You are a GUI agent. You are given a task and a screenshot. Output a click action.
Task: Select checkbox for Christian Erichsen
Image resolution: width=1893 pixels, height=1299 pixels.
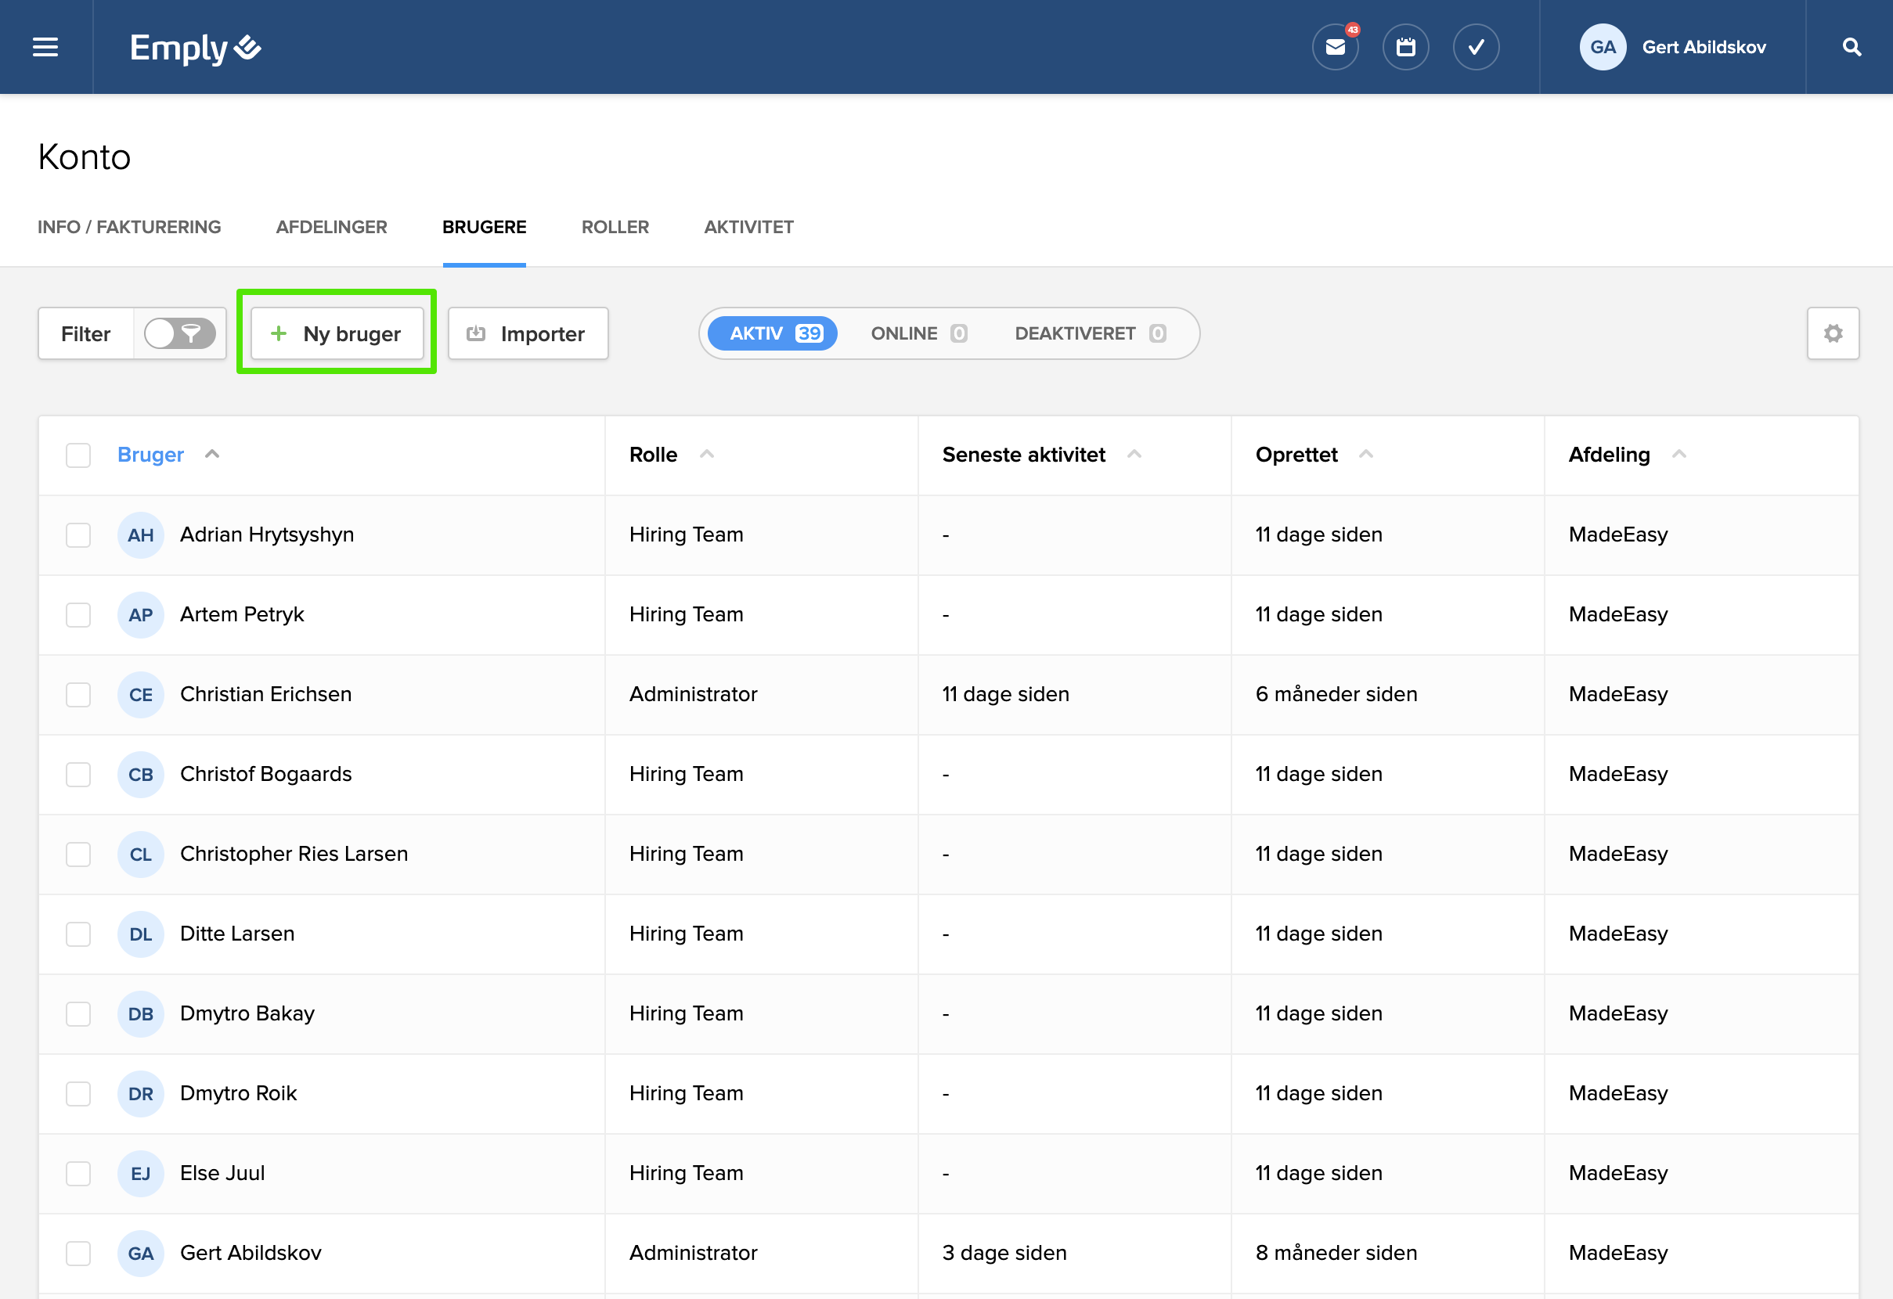click(78, 695)
